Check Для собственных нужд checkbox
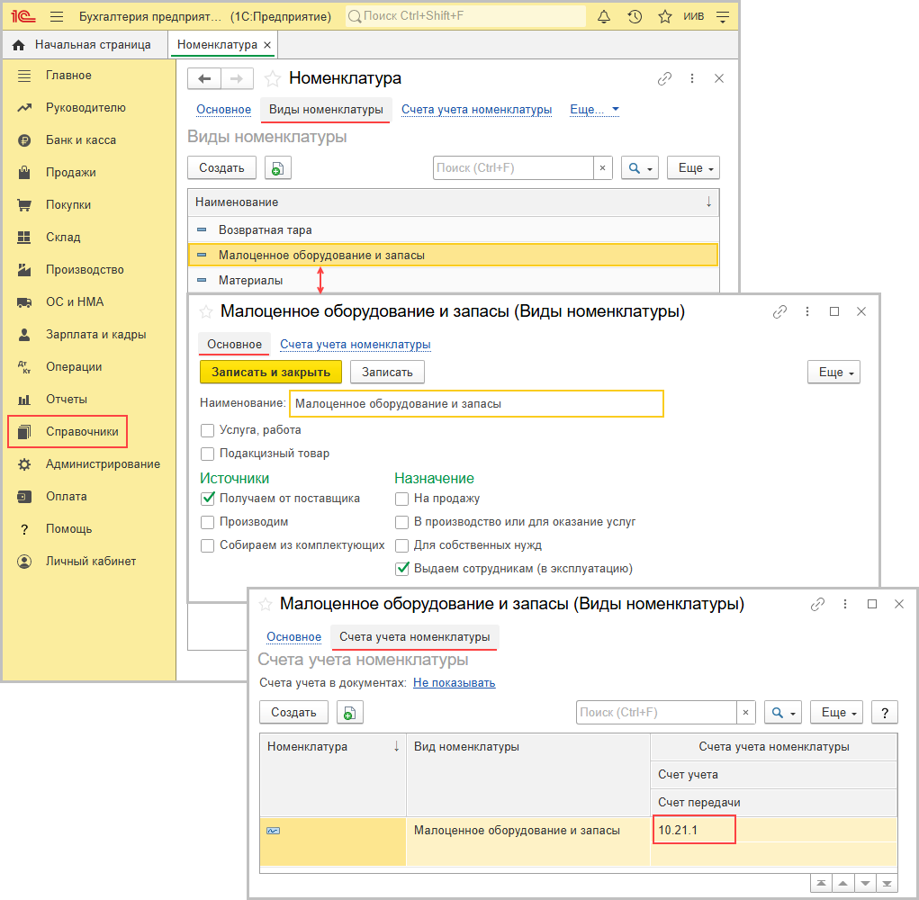The image size is (919, 900). [x=402, y=545]
